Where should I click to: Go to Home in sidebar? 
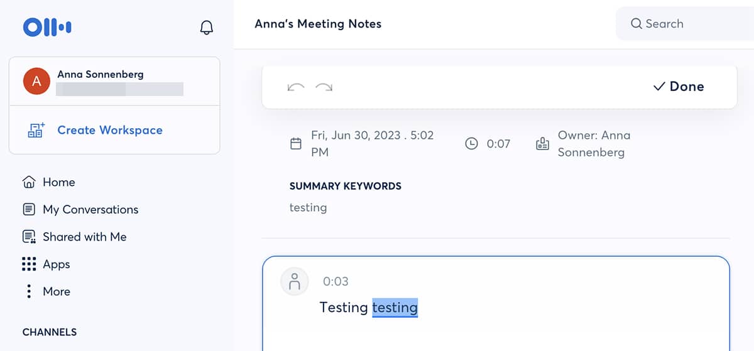(58, 182)
